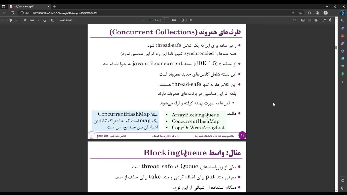Viewport: 347px width, 195px height.
Task: Zoom in with the plus button
Action: coord(150,20)
